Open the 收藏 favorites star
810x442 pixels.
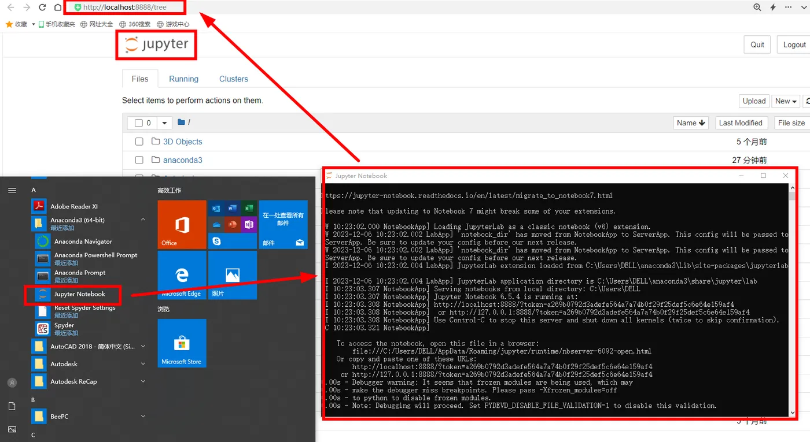coord(9,24)
